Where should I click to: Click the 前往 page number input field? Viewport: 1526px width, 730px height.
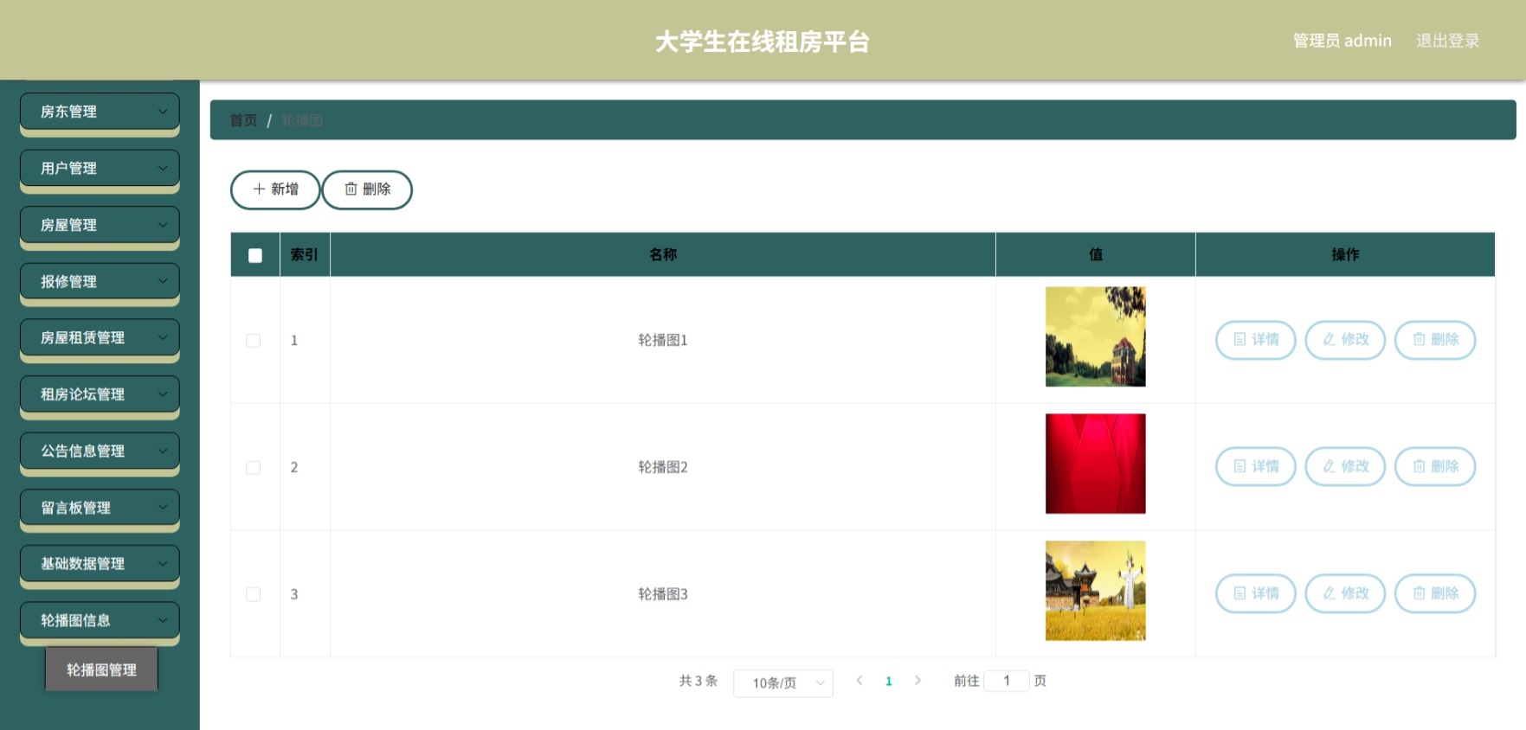point(1007,681)
